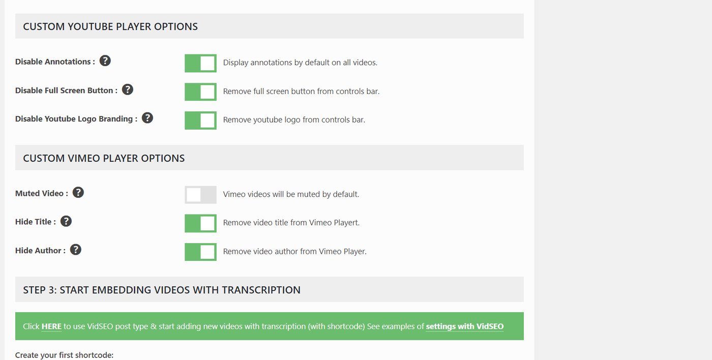Enable muted Vimeo videos by default

pos(200,194)
